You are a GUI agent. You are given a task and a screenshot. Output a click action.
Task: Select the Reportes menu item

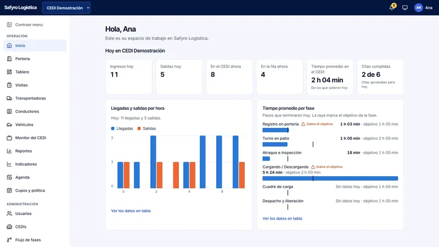click(35, 151)
